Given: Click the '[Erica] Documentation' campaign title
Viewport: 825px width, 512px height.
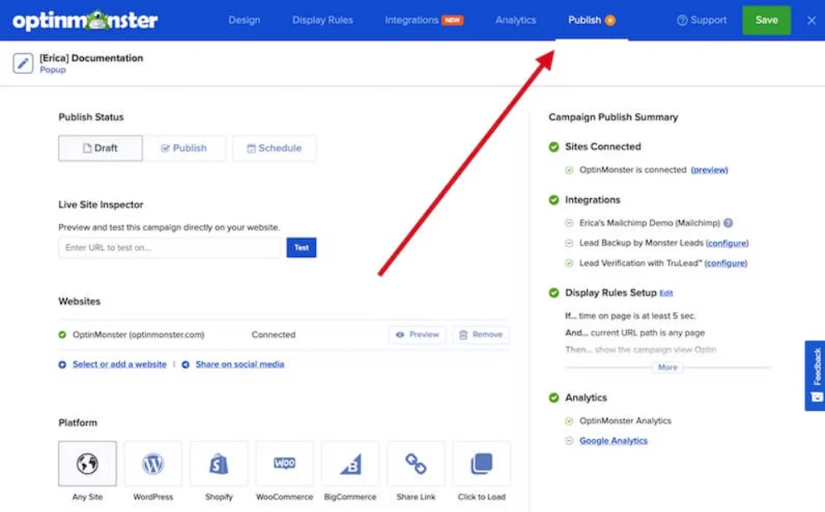Looking at the screenshot, I should [x=91, y=58].
